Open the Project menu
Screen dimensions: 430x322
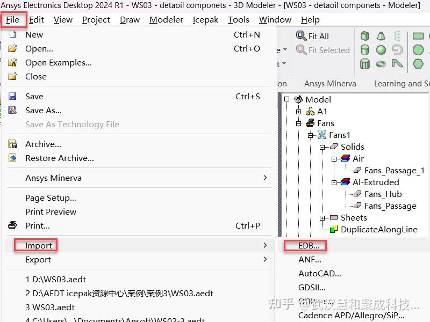pos(96,20)
